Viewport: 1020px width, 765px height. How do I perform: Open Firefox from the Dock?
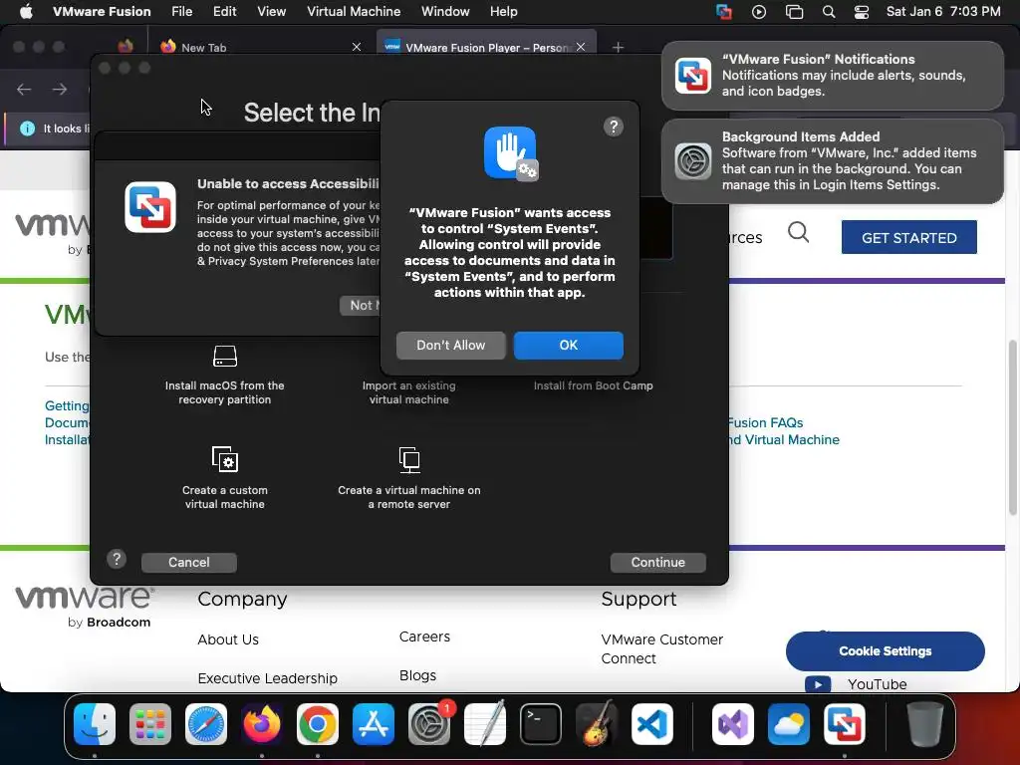click(262, 724)
